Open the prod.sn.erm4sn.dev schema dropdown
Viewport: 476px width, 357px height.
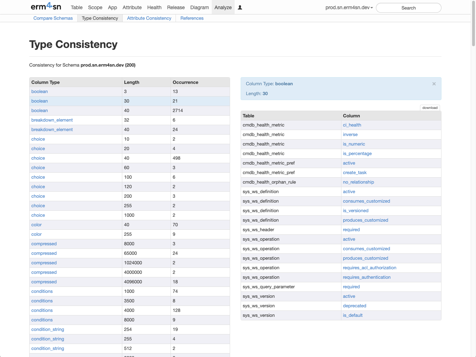(349, 7)
